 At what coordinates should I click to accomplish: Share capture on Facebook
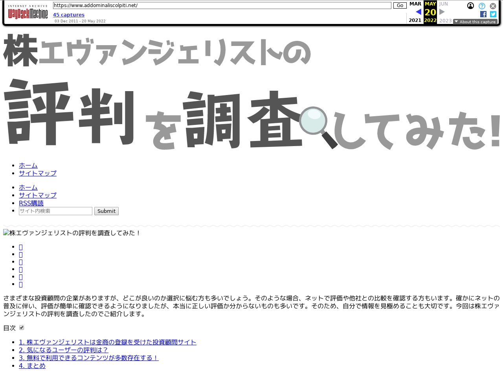tap(483, 14)
